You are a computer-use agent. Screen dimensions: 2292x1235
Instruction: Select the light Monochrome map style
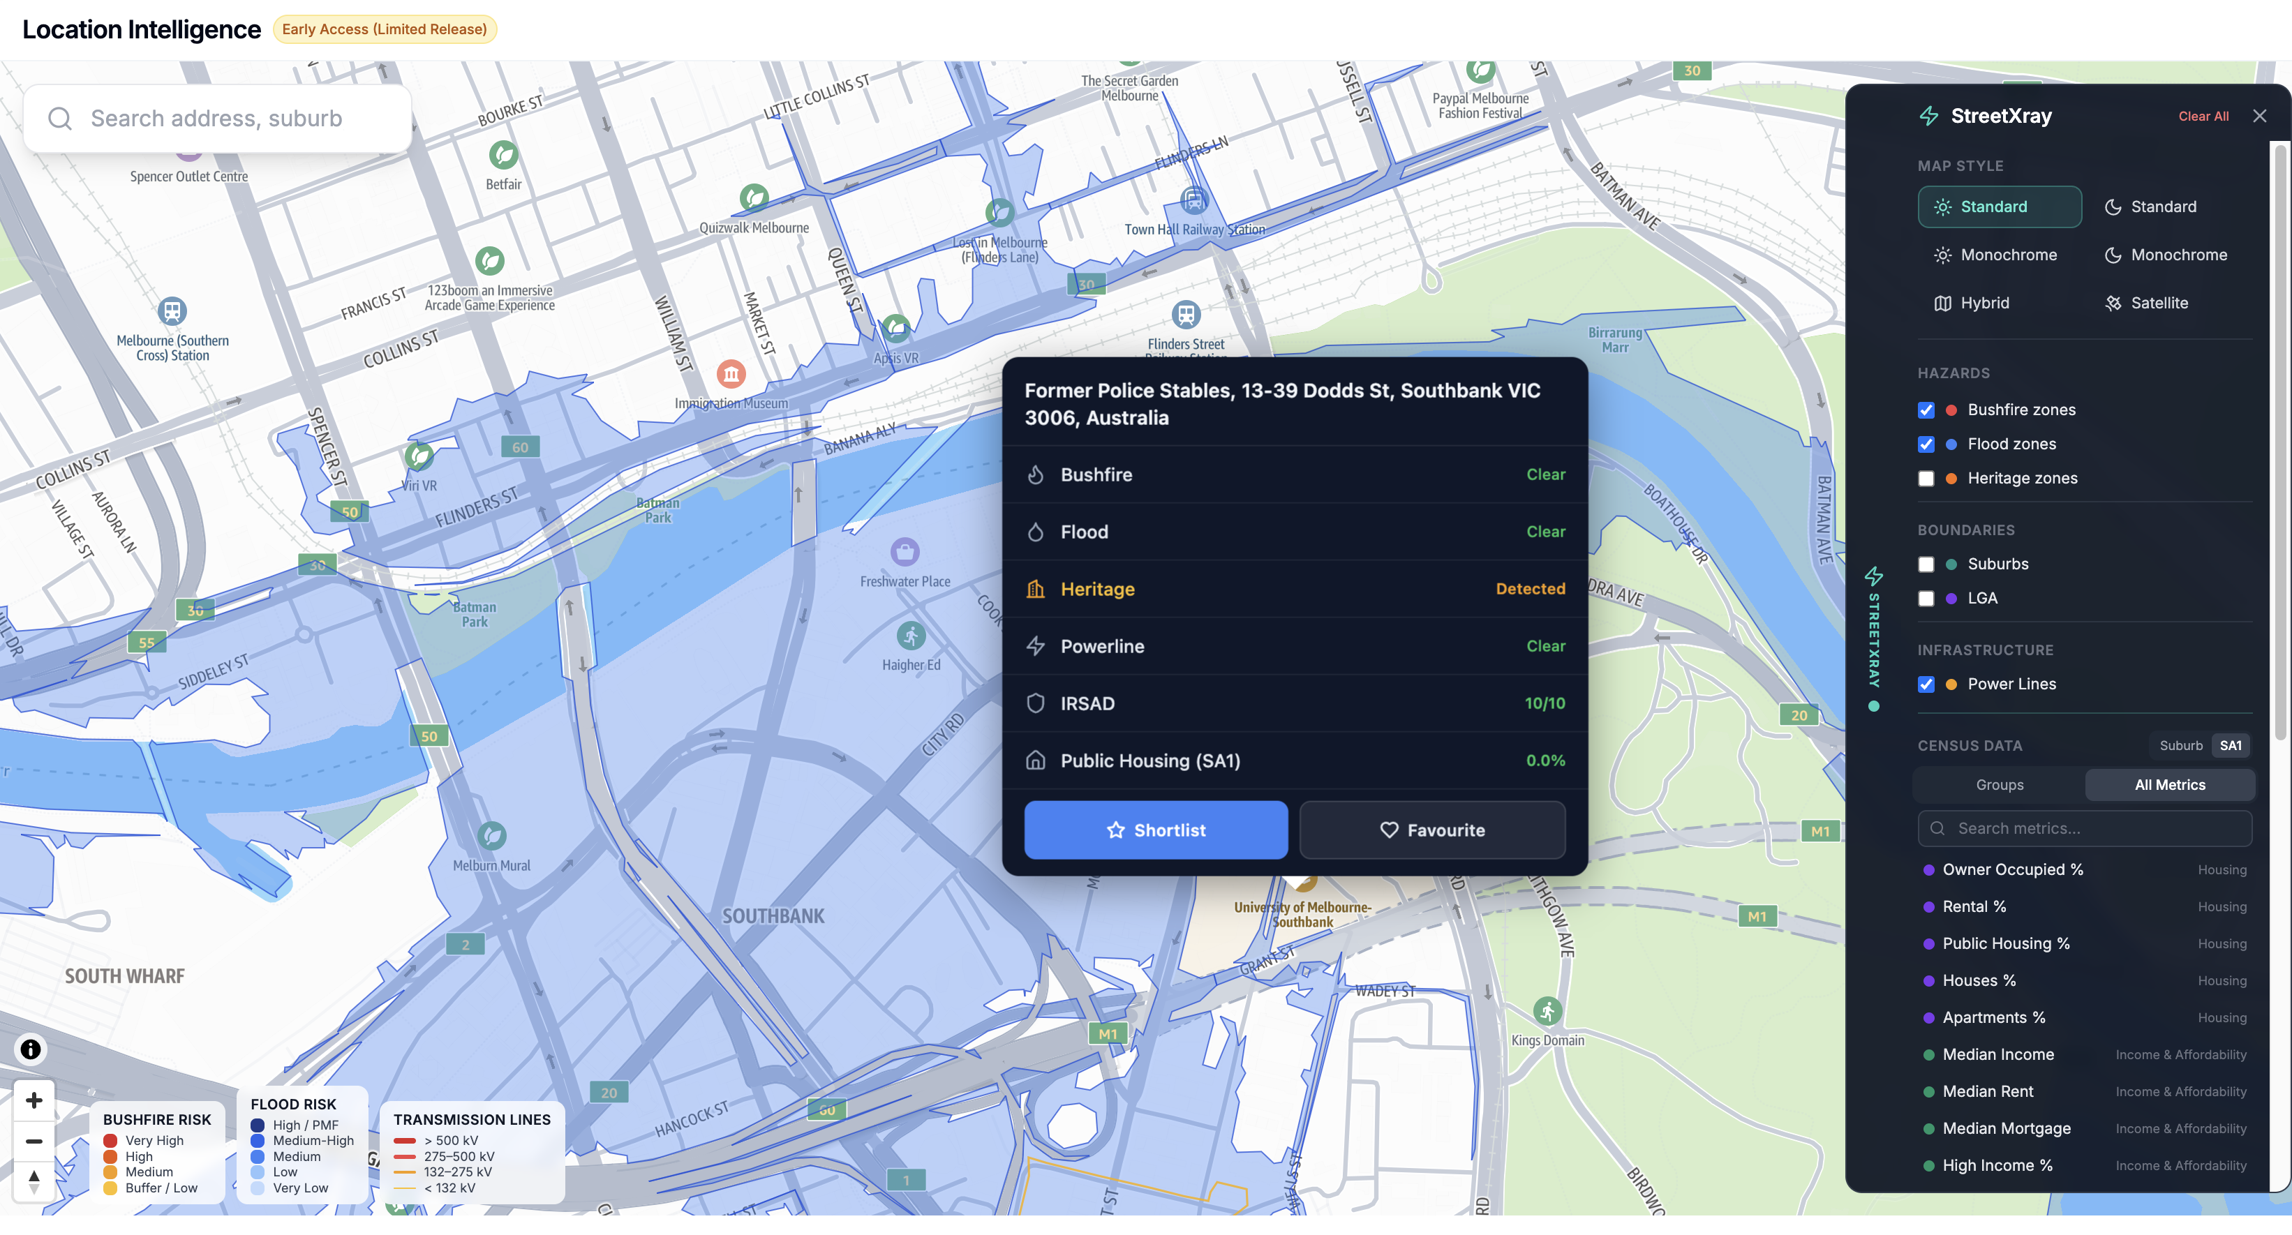(2000, 255)
